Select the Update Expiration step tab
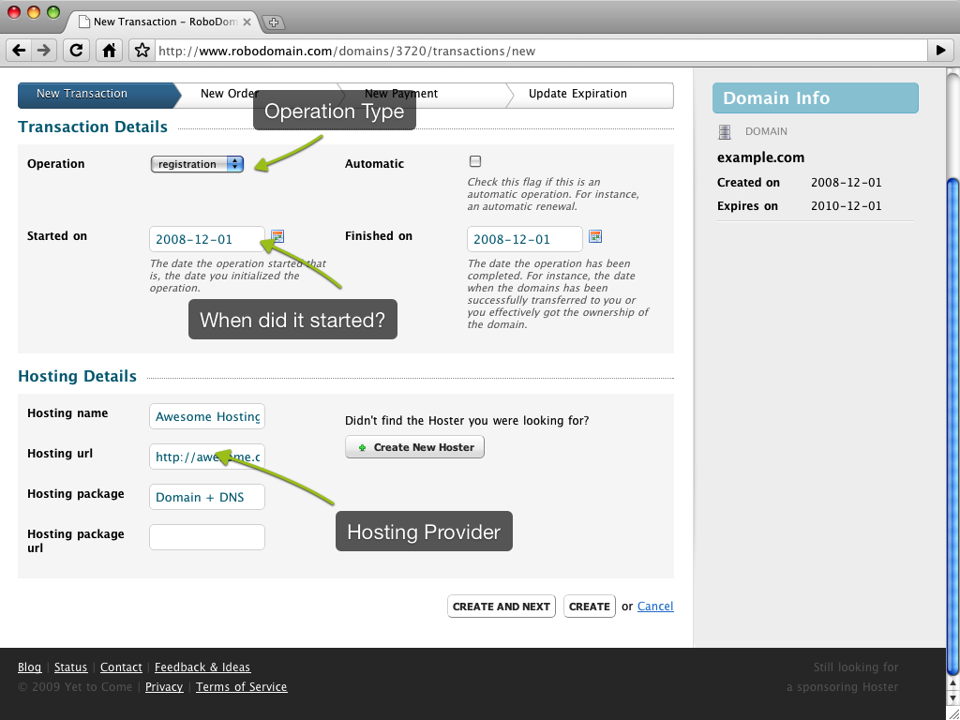Image resolution: width=960 pixels, height=720 pixels. 592,95
